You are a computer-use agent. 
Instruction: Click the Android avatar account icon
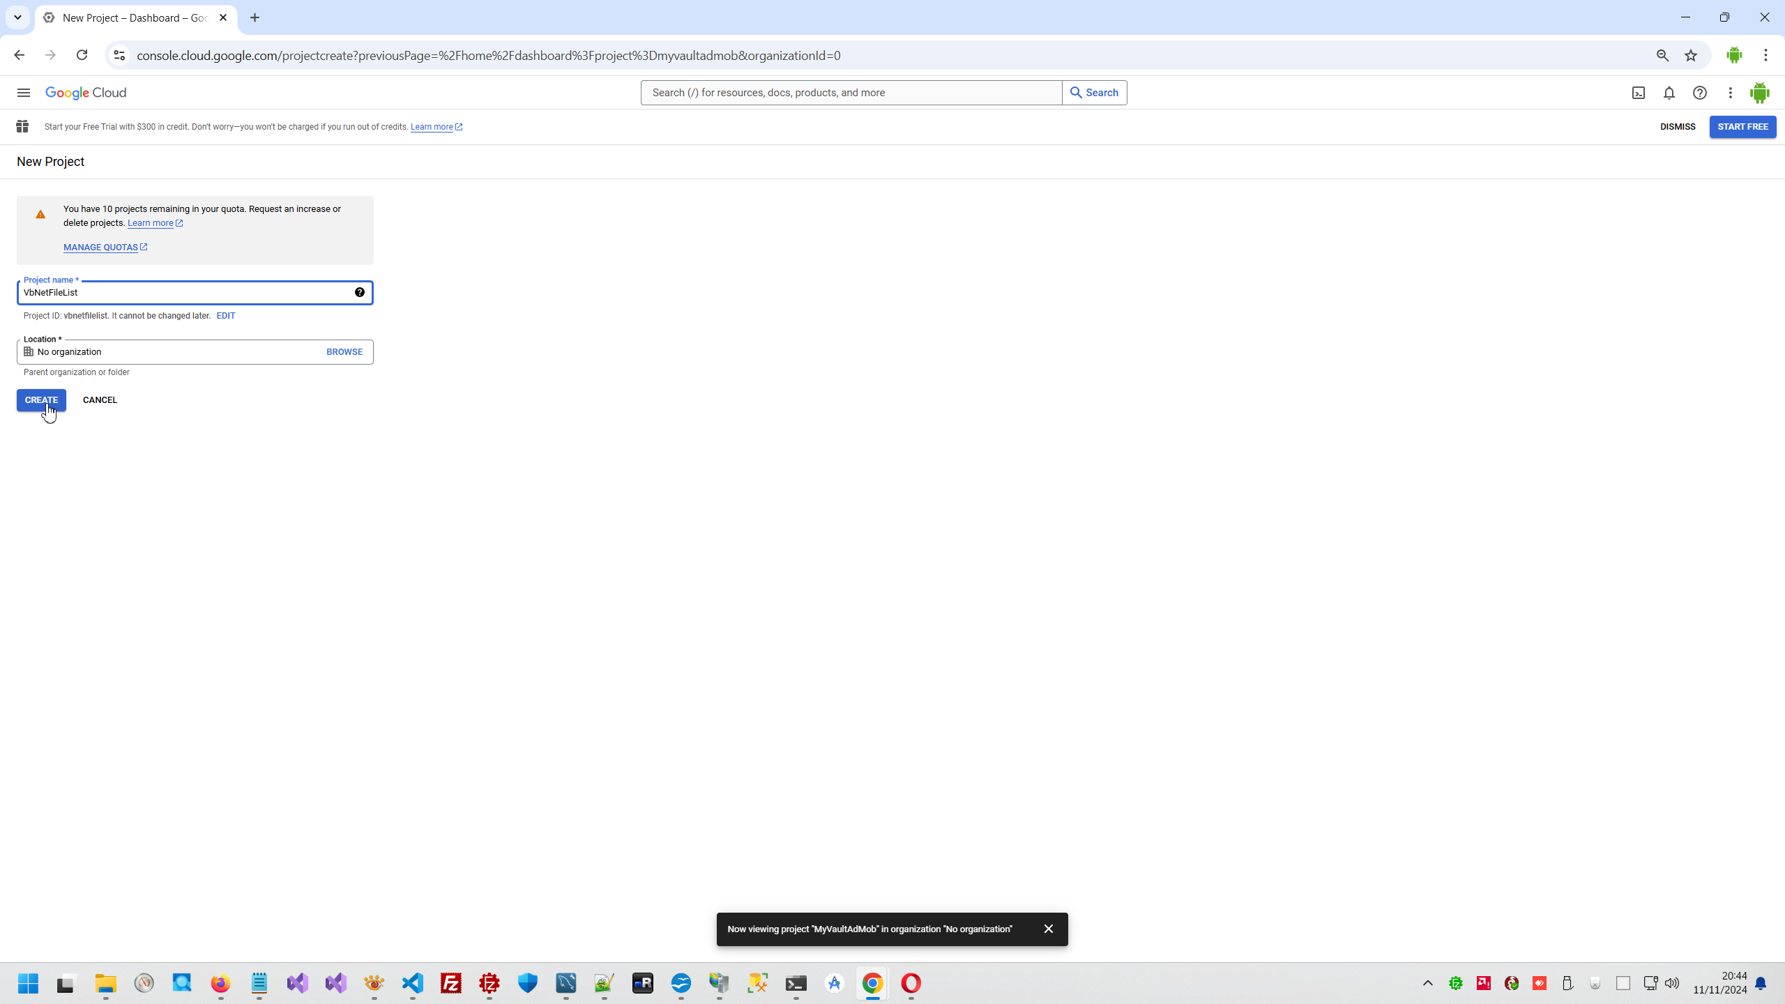(x=1759, y=93)
